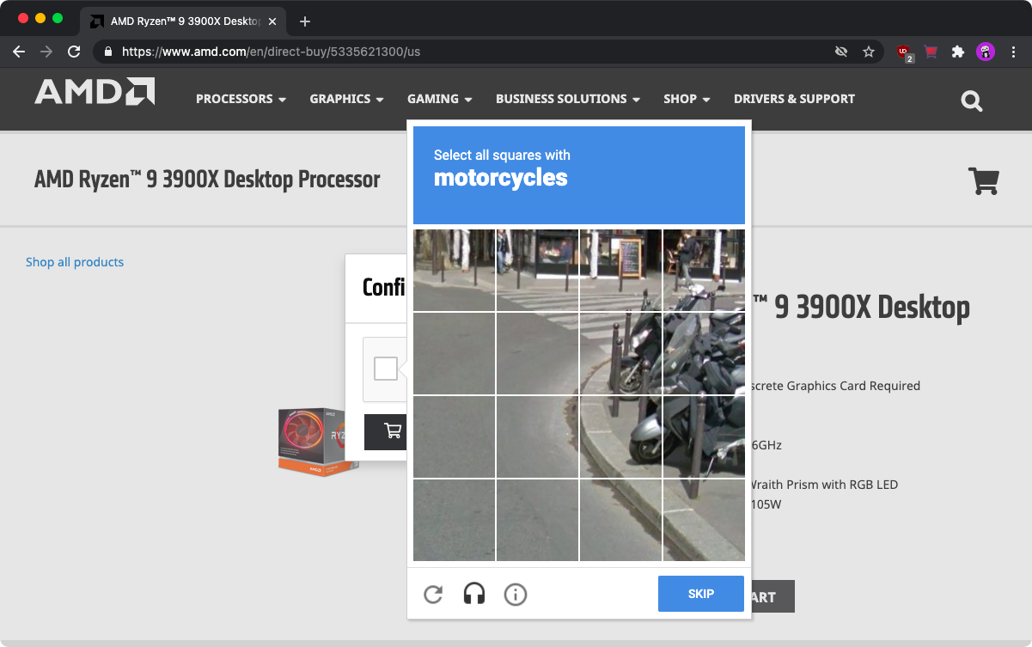This screenshot has width=1032, height=647.
Task: Expand the GRAPHICS menu dropdown
Action: tap(346, 99)
